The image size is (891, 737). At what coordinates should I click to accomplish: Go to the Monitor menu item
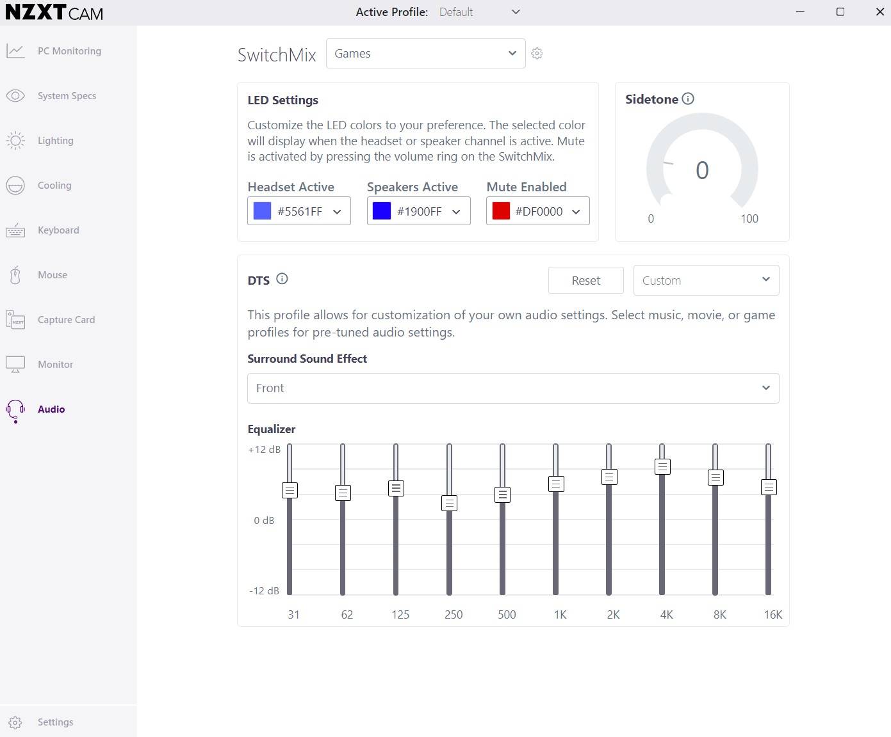(x=55, y=365)
